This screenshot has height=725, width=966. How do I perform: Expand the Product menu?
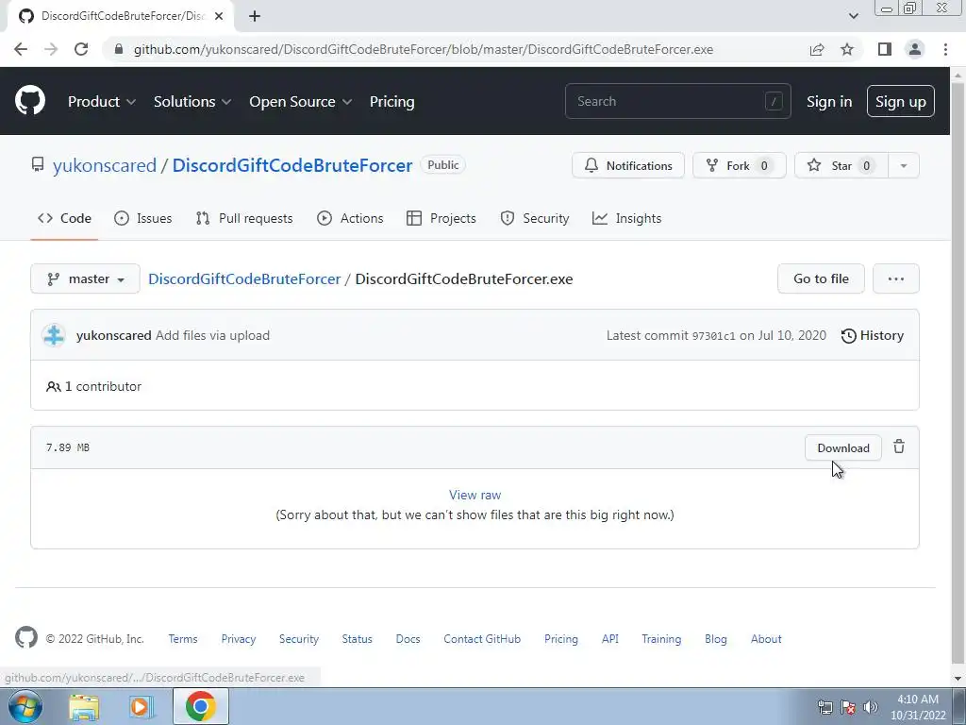point(102,102)
